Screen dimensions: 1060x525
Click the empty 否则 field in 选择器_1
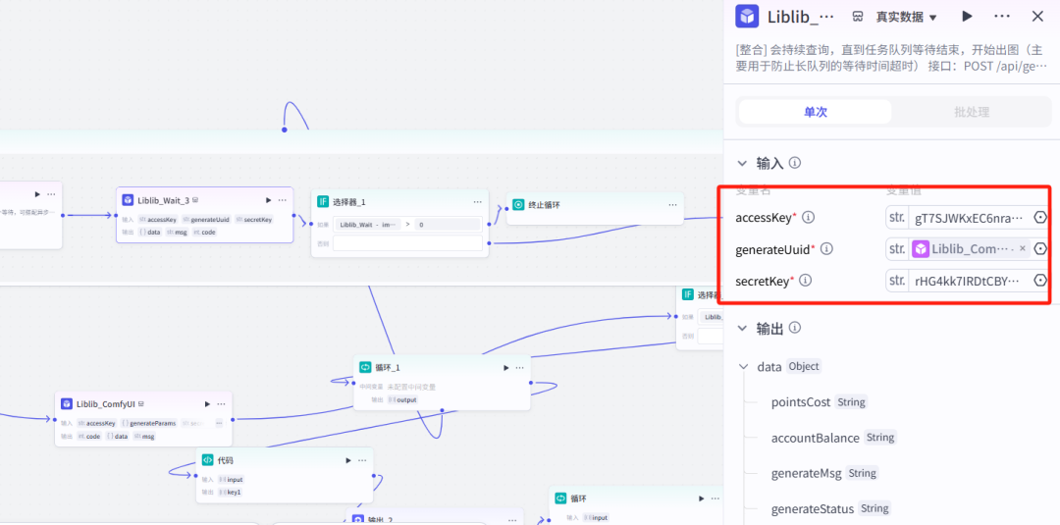click(x=407, y=243)
